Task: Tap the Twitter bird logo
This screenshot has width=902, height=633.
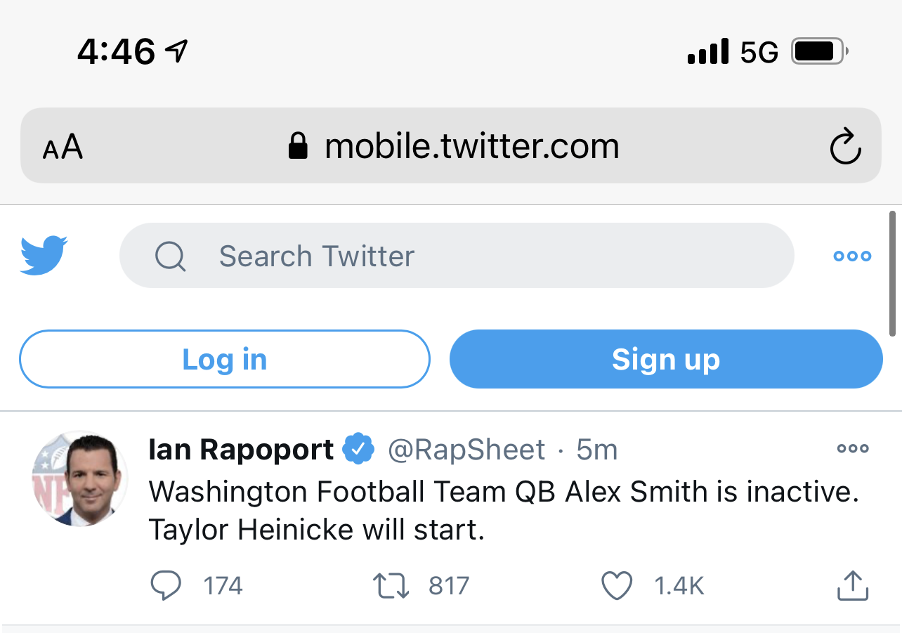Action: coord(44,255)
